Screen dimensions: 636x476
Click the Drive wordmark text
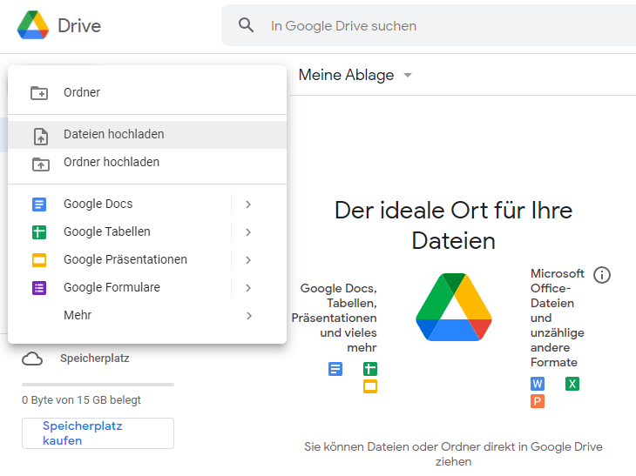[79, 26]
